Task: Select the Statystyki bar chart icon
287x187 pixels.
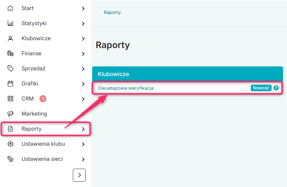Action: 10,23
